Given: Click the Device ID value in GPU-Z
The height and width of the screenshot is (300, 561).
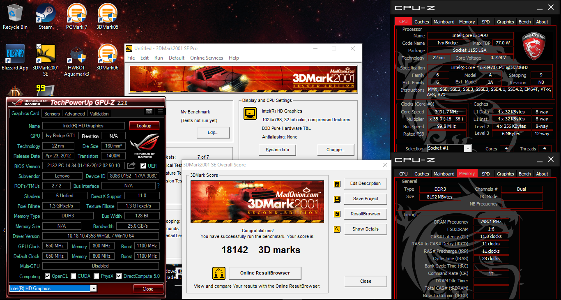Looking at the screenshot, I should tap(133, 176).
